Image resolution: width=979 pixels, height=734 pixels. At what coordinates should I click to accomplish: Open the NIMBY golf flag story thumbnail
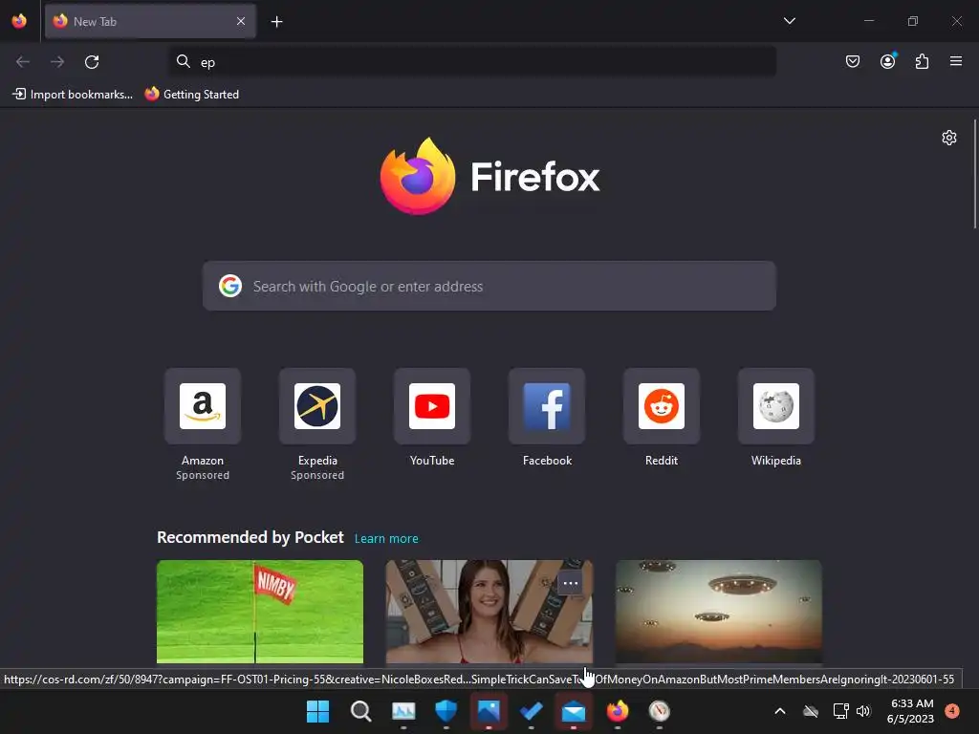(260, 612)
